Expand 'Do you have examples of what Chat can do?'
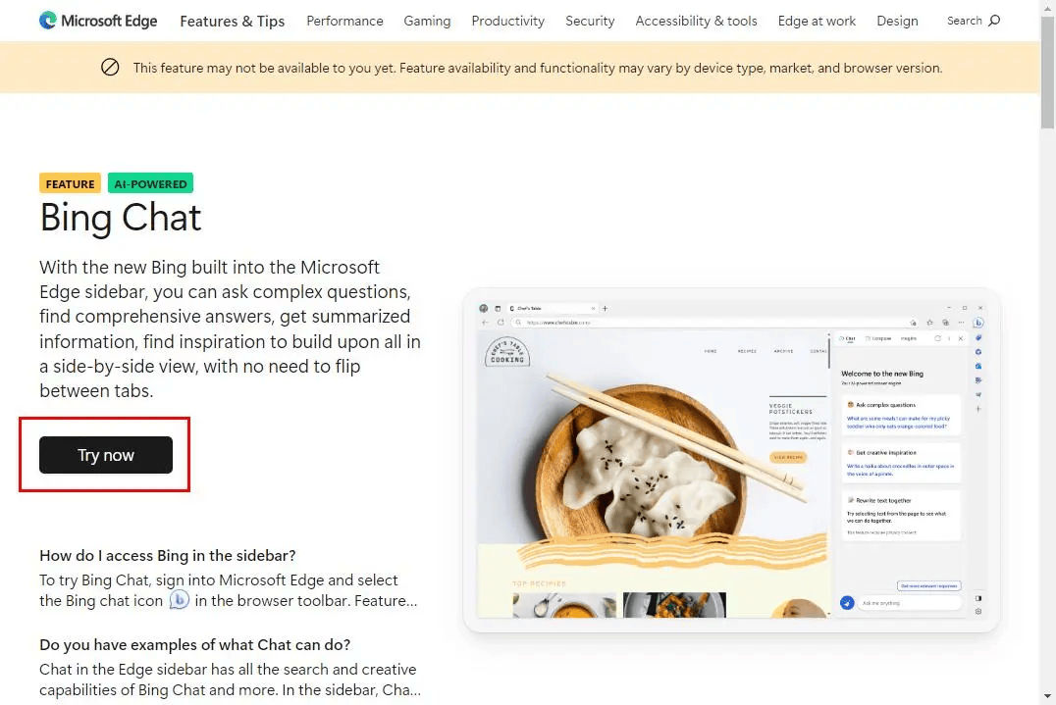The width and height of the screenshot is (1056, 705). click(194, 644)
